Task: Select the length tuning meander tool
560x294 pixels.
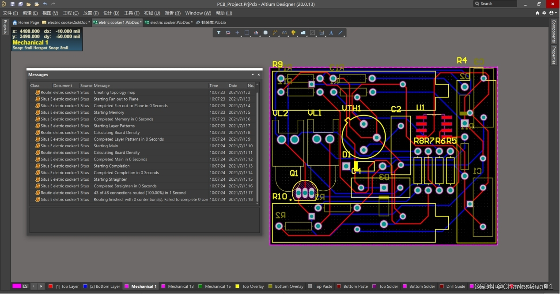Action: pos(284,33)
